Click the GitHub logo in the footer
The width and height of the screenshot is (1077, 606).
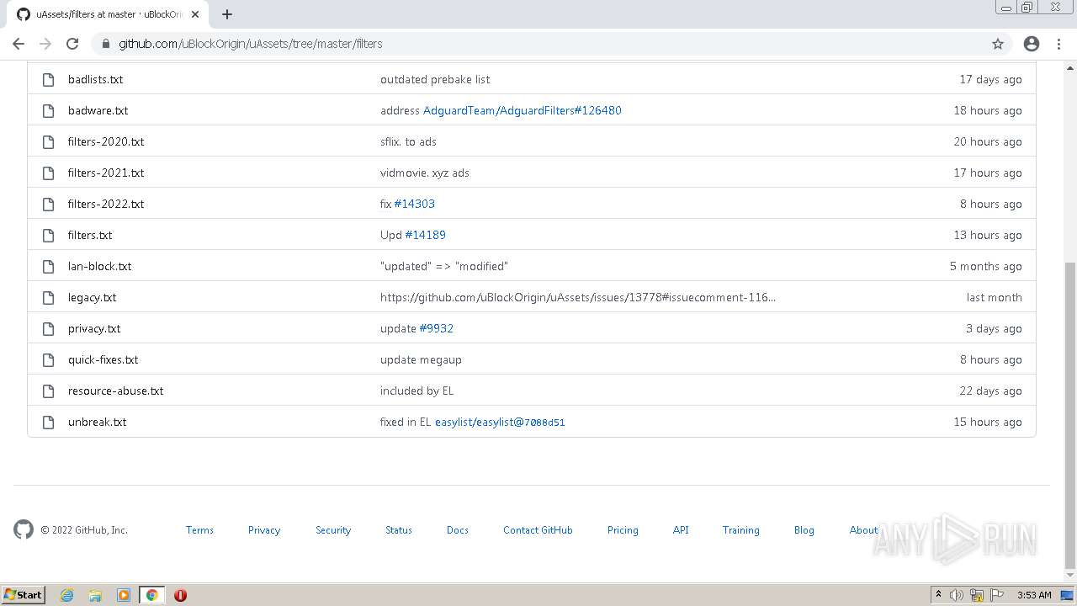24,529
